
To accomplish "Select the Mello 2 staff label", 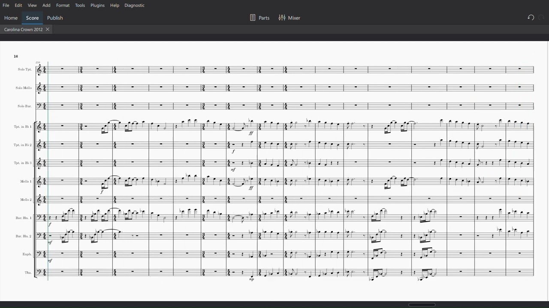I will (26, 200).
